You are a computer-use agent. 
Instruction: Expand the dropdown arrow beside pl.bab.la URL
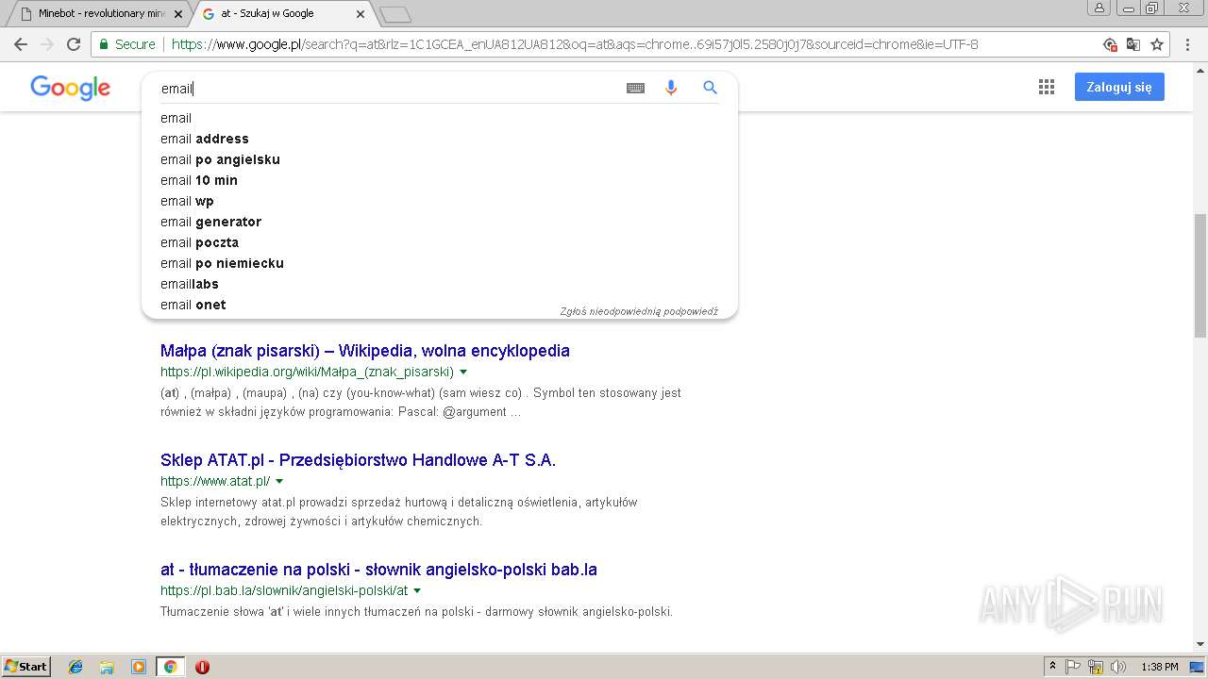pyautogui.click(x=417, y=591)
